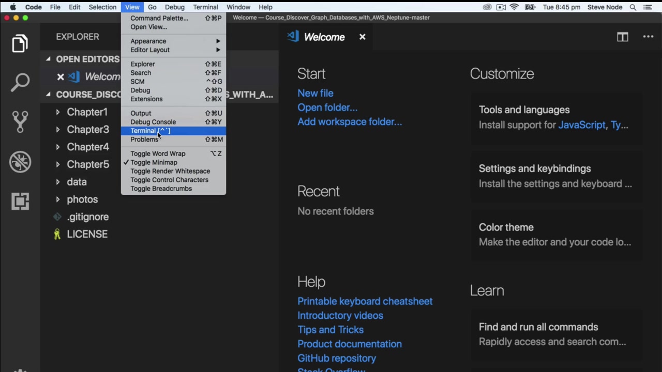Image resolution: width=662 pixels, height=372 pixels.
Task: Select Open View... menu entry
Action: (x=173, y=27)
